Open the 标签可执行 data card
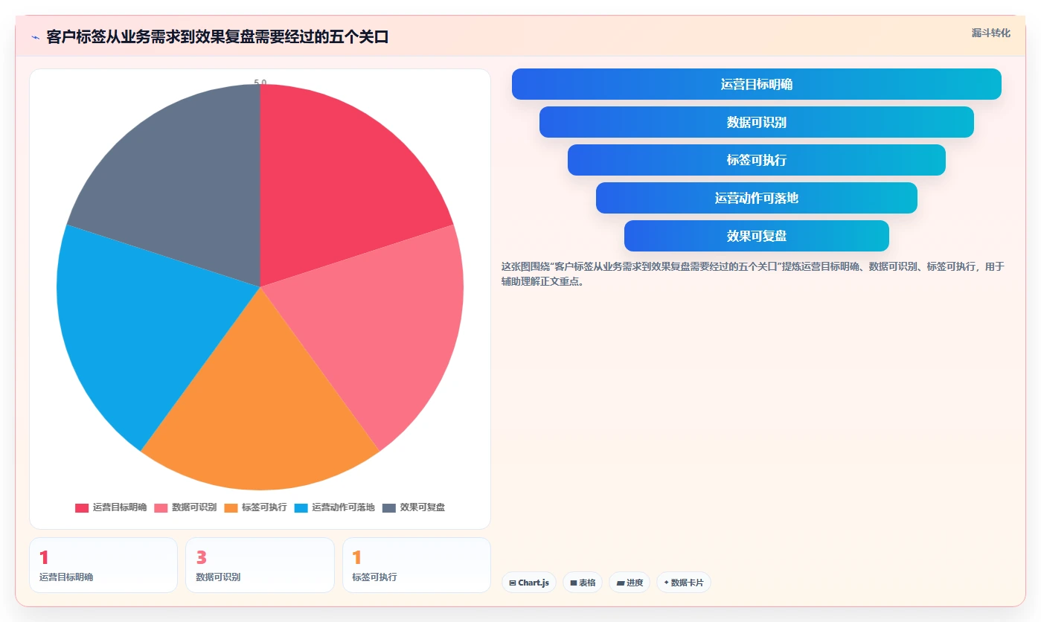Image resolution: width=1041 pixels, height=622 pixels. [x=417, y=565]
